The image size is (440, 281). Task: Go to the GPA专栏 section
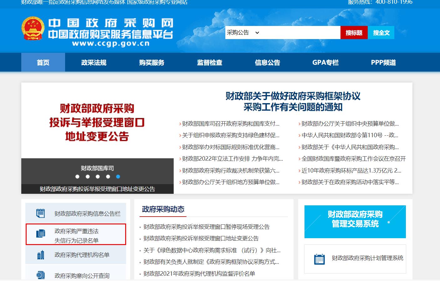325,62
